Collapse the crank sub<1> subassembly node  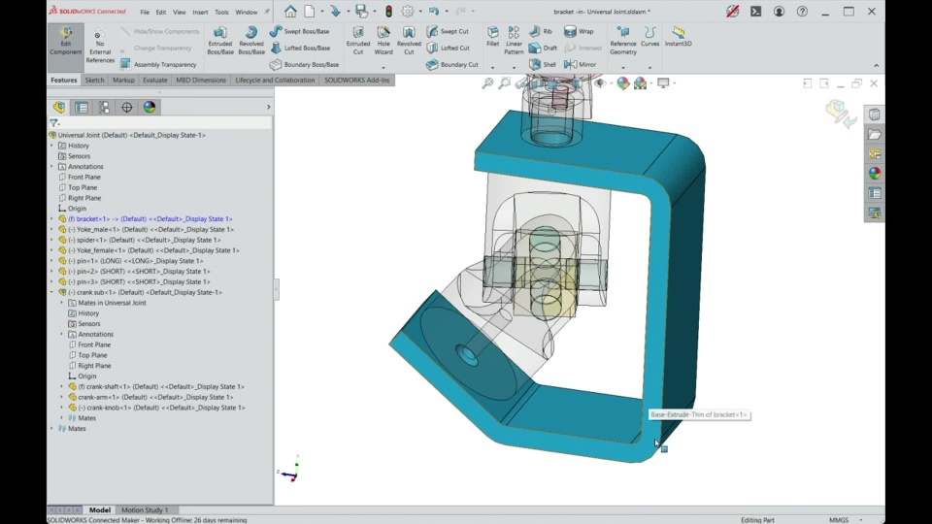coord(51,292)
